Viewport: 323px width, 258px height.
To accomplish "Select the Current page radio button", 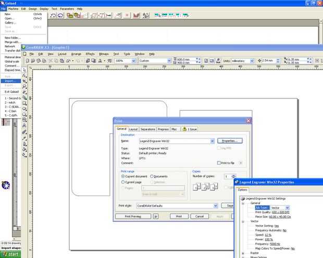I will pos(123,182).
